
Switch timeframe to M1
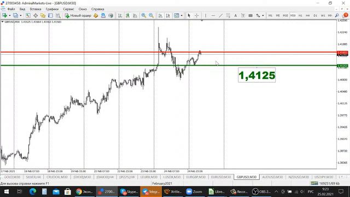coord(270,15)
